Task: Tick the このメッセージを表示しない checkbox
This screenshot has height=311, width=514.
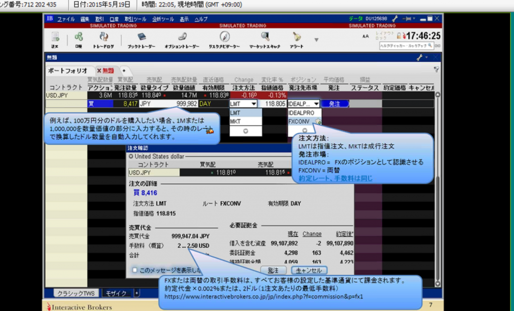Action: click(x=135, y=270)
